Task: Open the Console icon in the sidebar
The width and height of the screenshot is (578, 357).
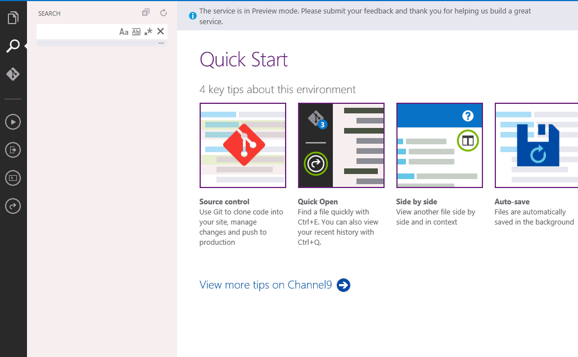Action: (12, 178)
